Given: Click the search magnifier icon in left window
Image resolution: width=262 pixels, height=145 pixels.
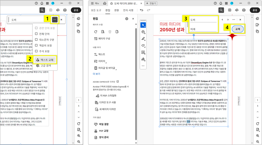Looking at the screenshot, I should pyautogui.click(x=42, y=10).
